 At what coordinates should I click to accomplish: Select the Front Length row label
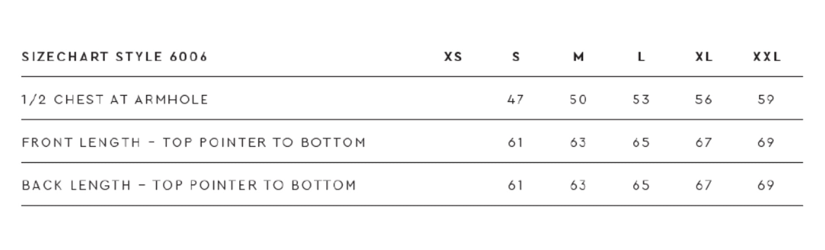click(193, 143)
